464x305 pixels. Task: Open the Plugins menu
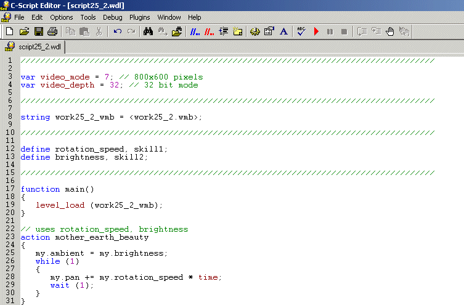(140, 17)
